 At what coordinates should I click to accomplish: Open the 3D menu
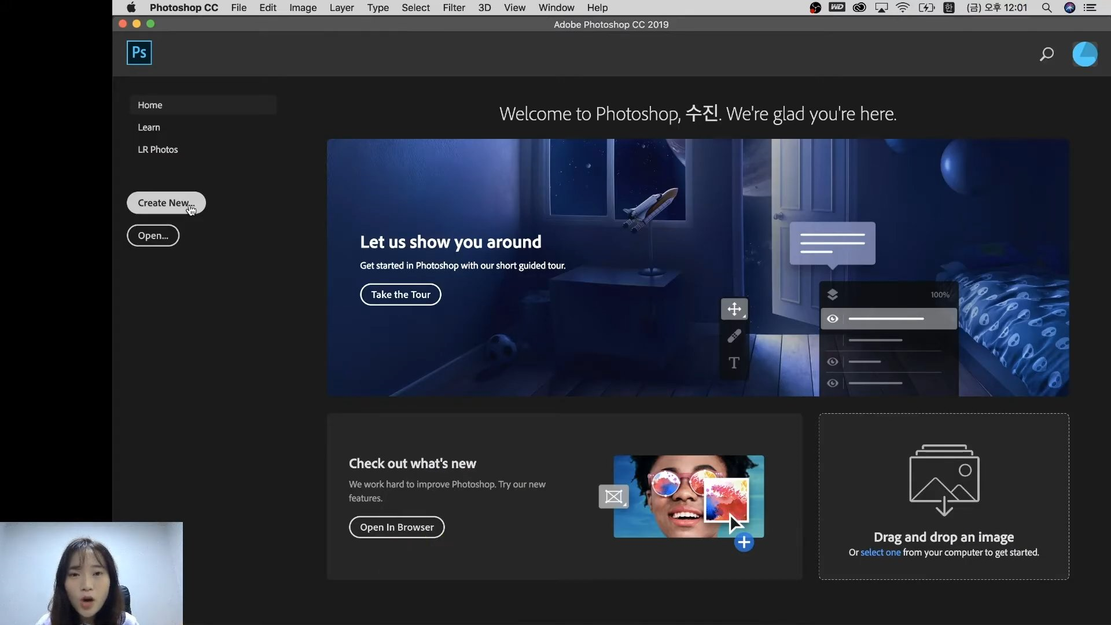click(484, 8)
